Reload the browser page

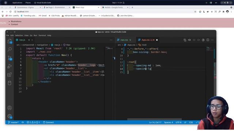[11, 12]
